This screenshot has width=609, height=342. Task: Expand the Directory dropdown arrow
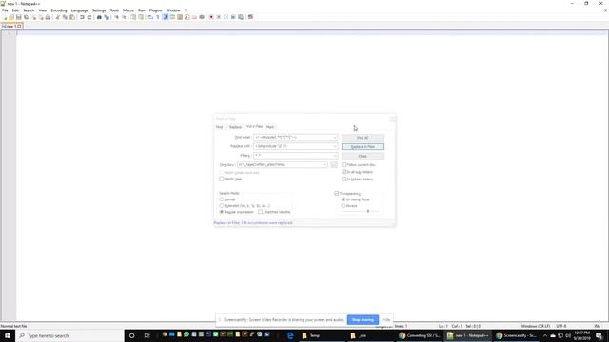[x=324, y=164]
